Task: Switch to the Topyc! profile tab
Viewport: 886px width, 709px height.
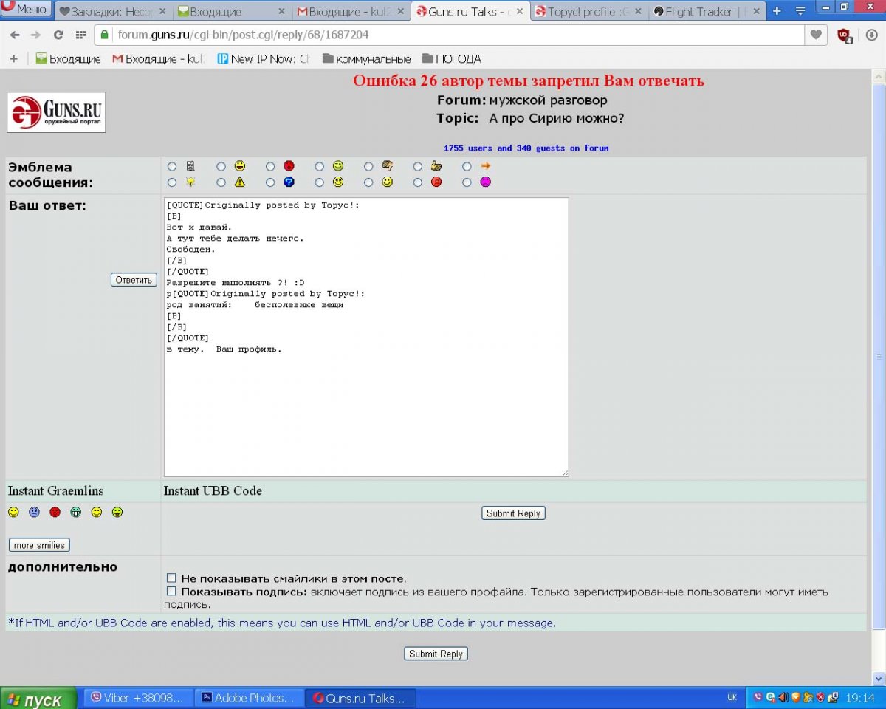Action: click(x=588, y=11)
